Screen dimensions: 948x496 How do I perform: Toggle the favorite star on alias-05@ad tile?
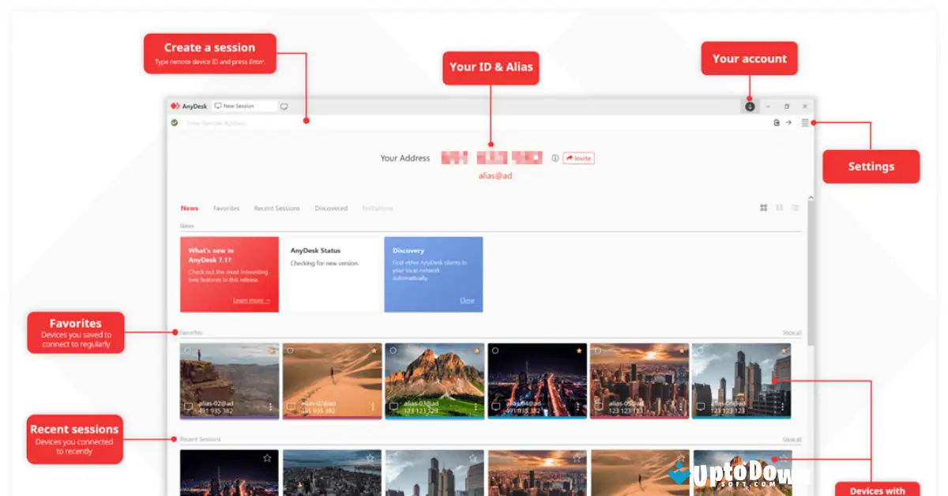pos(682,350)
